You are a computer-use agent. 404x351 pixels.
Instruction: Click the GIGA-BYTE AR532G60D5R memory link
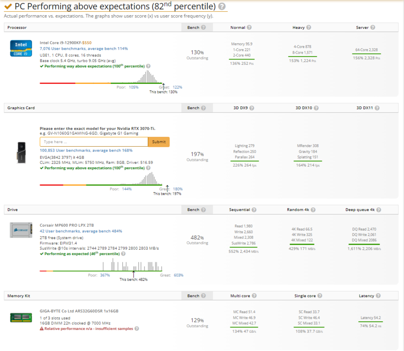tap(79, 311)
